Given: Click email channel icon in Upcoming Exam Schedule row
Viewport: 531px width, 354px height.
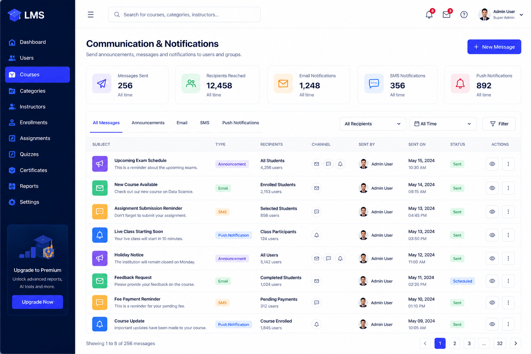Looking at the screenshot, I should (317, 164).
